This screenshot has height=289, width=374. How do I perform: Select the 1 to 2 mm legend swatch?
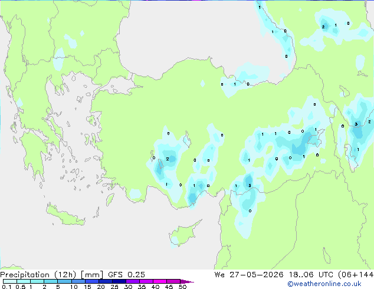[37, 281]
